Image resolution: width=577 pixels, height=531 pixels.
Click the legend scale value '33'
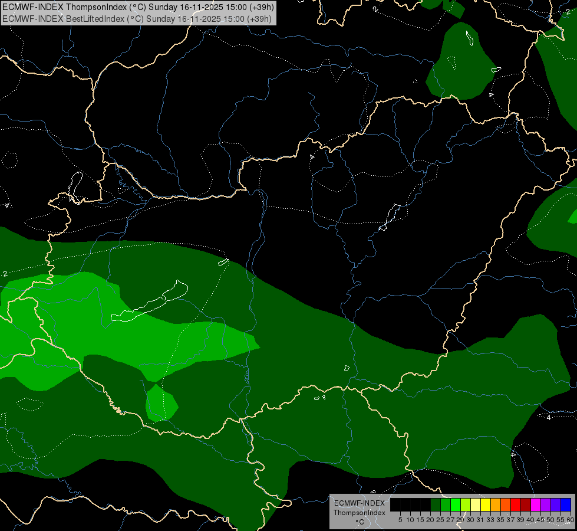pos(490,520)
